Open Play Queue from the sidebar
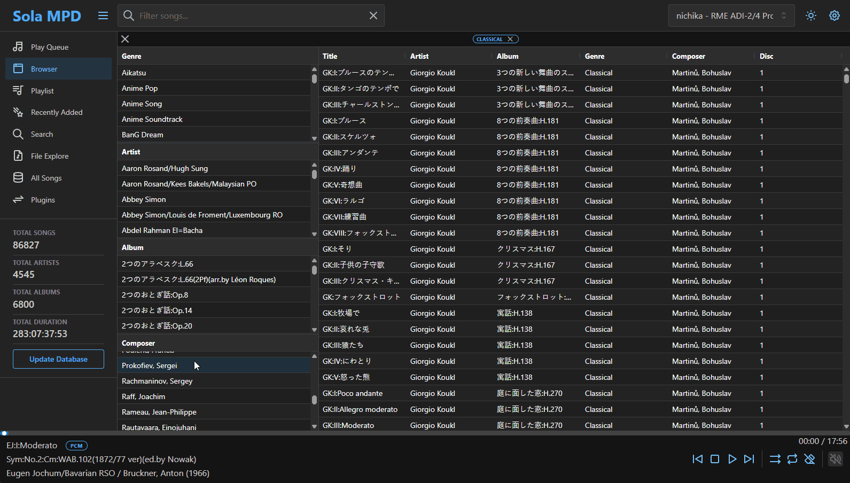The height and width of the screenshot is (483, 850). [50, 47]
